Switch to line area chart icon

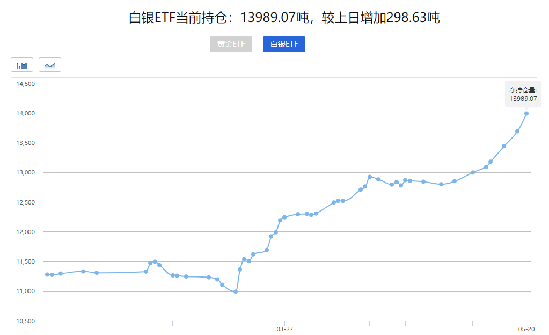click(50, 65)
